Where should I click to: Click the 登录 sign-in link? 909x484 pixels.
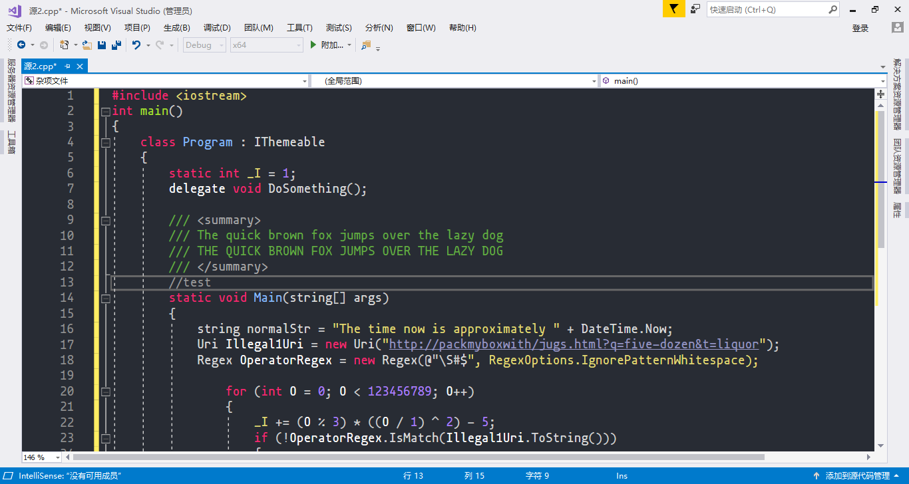pyautogui.click(x=860, y=28)
